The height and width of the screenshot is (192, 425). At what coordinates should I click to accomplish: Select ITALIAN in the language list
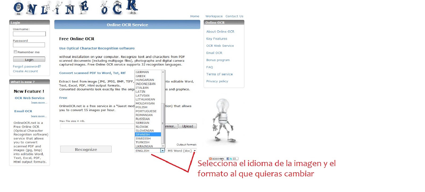148,88
